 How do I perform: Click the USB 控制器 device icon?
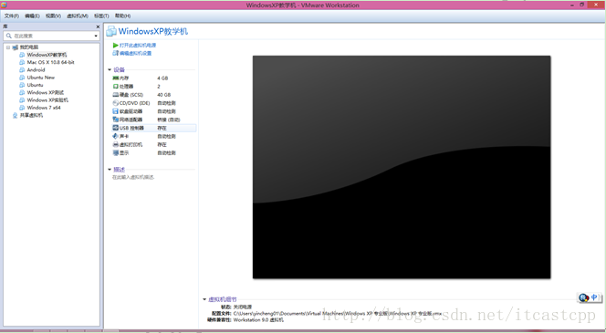pos(115,128)
